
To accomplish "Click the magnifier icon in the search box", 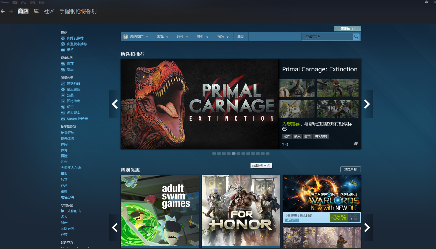I will [x=356, y=37].
